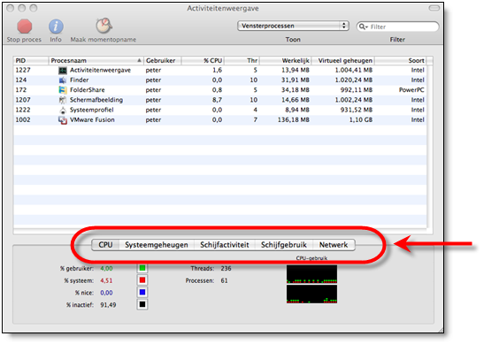Click the magnifier icon in Filter field

363,27
